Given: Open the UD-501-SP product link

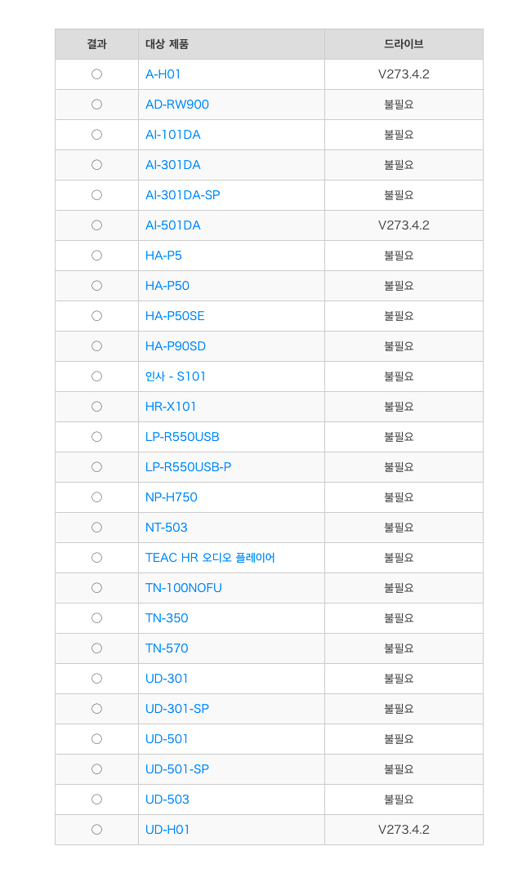Looking at the screenshot, I should tap(177, 769).
